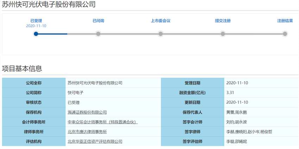Viewport: 299px width, 149px height.
Task: Click the company full name table value
Action: click(x=95, y=83)
